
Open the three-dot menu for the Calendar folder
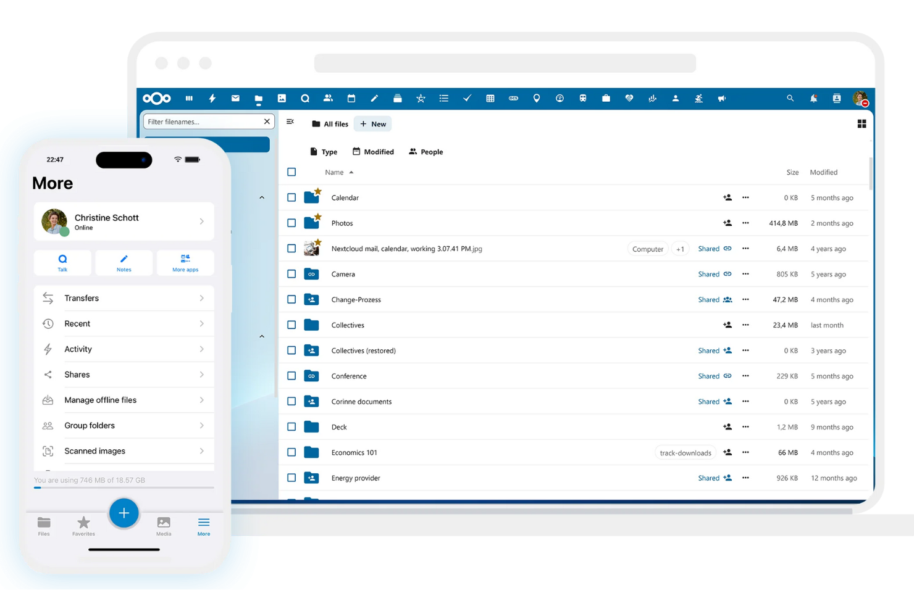(x=745, y=197)
